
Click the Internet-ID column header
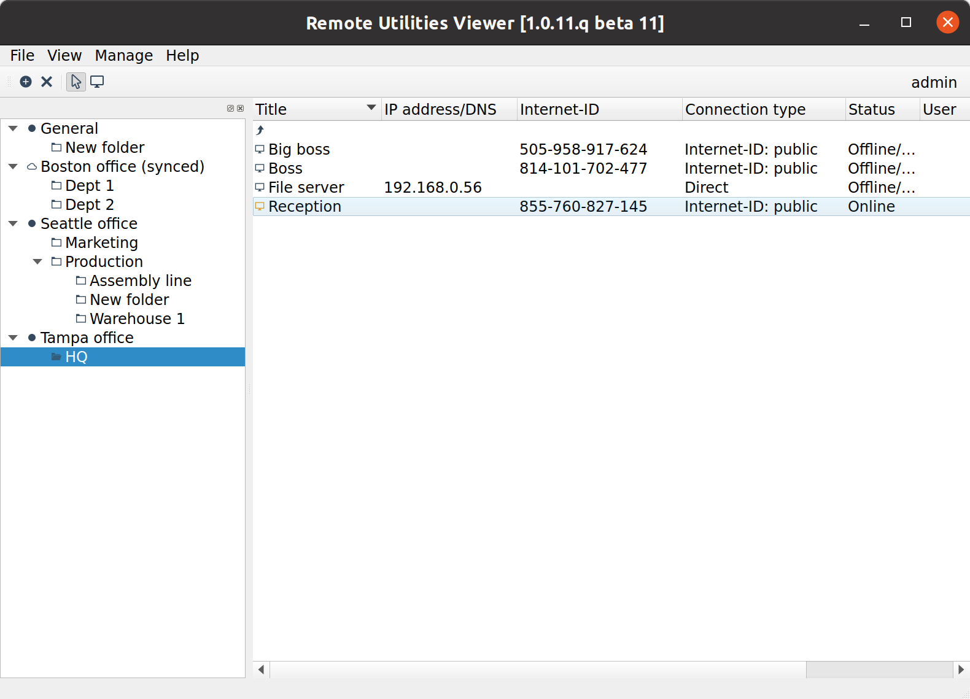click(559, 109)
